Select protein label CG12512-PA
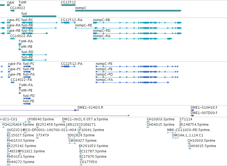The image size is (227, 166). point(72,64)
